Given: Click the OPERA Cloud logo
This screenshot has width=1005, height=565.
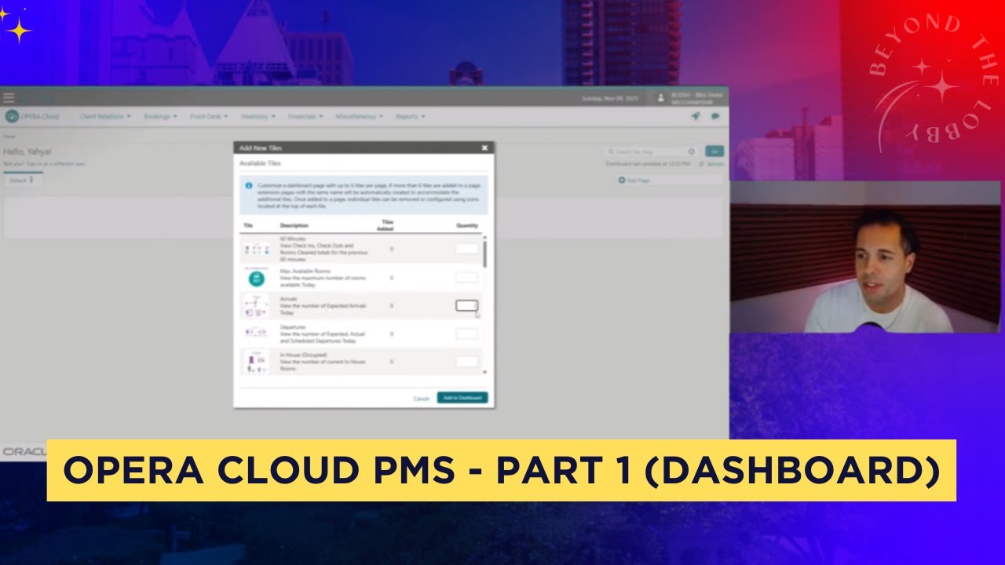Looking at the screenshot, I should (x=32, y=116).
